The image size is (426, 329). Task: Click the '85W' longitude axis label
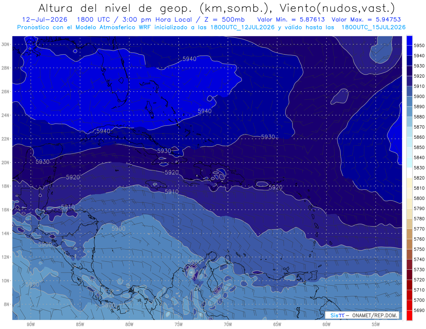coord(80,324)
